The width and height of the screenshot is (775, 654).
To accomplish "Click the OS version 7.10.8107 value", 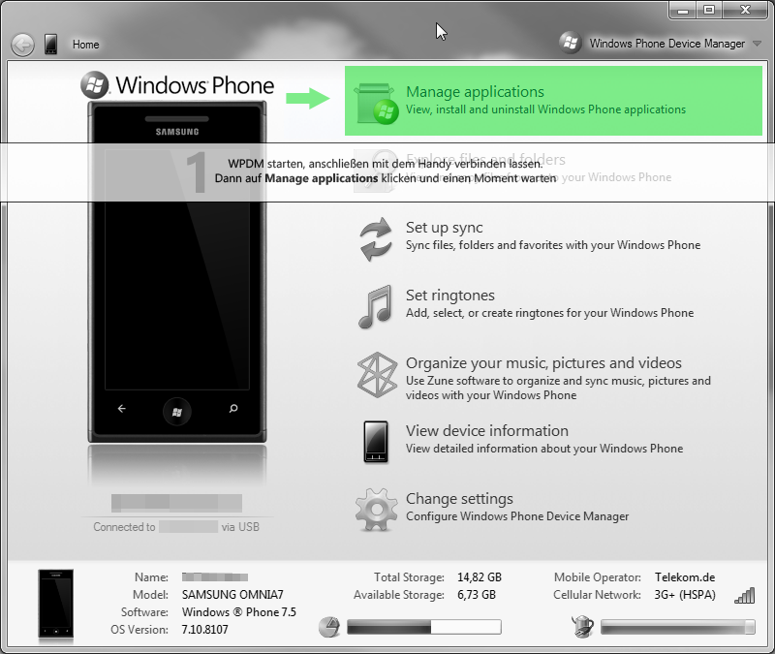I will pos(204,629).
